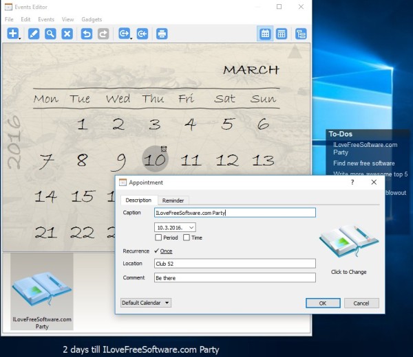Select day 2 on the calendar
The width and height of the screenshot is (413, 357).
(118, 124)
